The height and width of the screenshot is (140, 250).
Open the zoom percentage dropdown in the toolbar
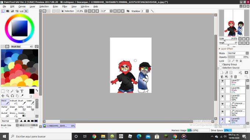tap(86, 11)
